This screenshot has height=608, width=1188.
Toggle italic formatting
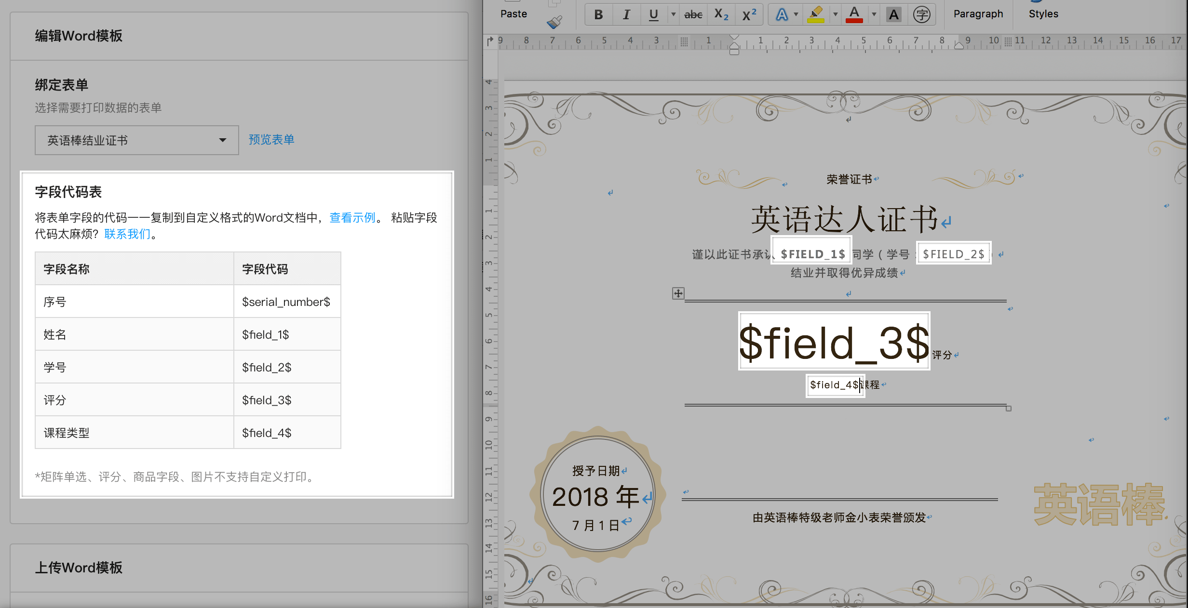point(626,14)
